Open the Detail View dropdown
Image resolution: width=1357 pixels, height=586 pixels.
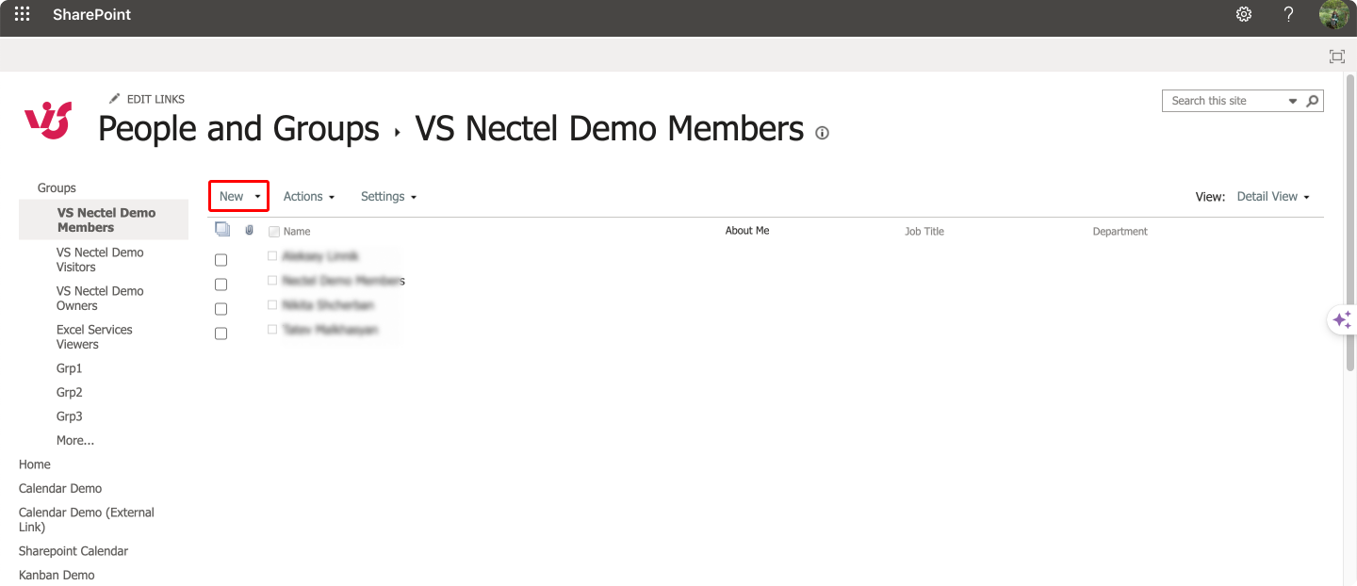tap(1273, 196)
